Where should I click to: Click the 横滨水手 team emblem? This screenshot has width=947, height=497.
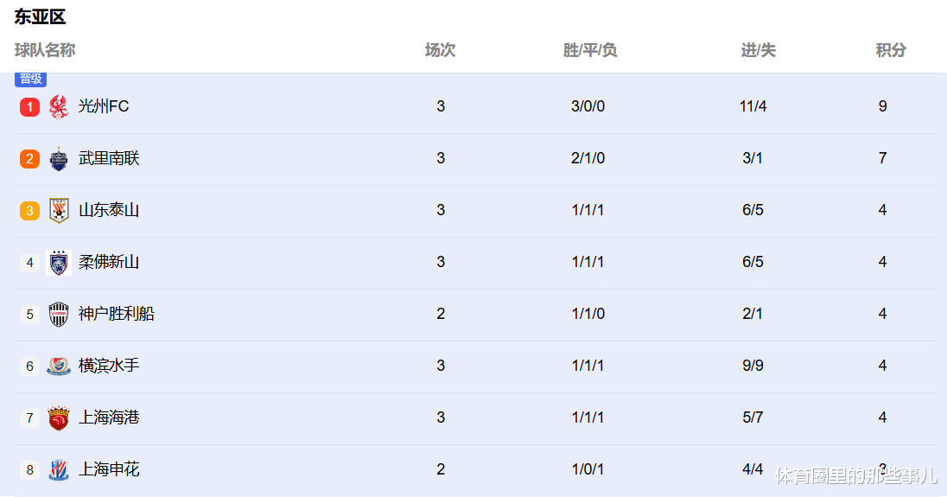coord(59,366)
